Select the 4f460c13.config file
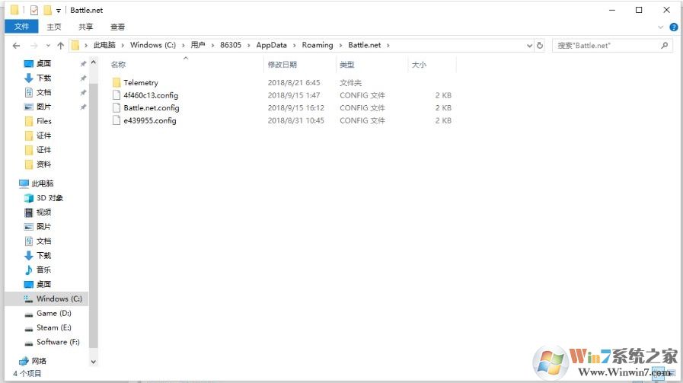 coord(151,95)
